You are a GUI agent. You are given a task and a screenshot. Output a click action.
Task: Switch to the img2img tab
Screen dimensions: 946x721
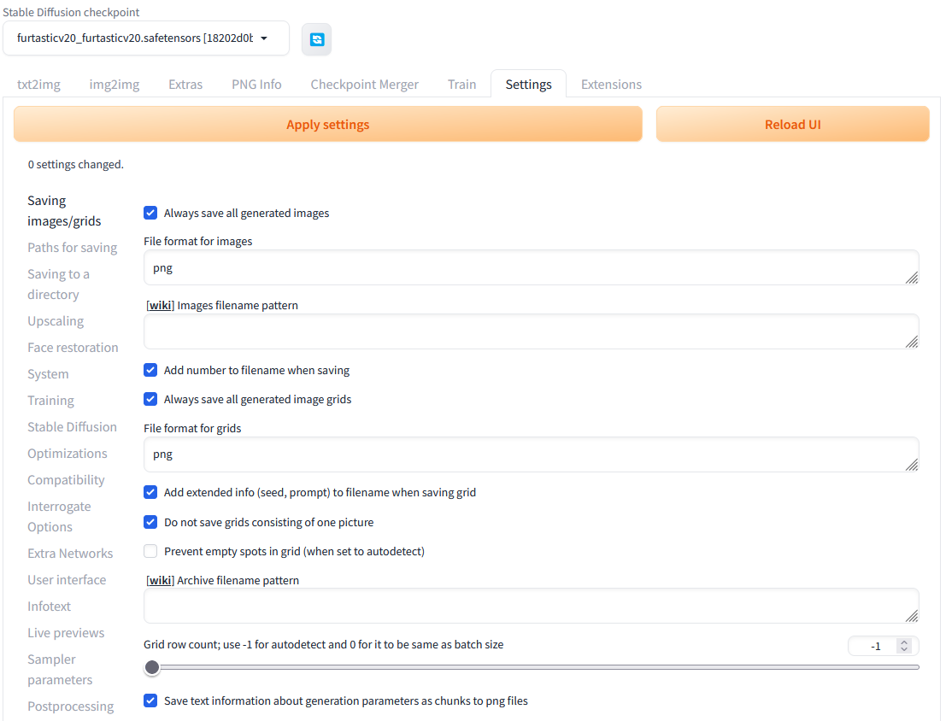click(x=114, y=85)
